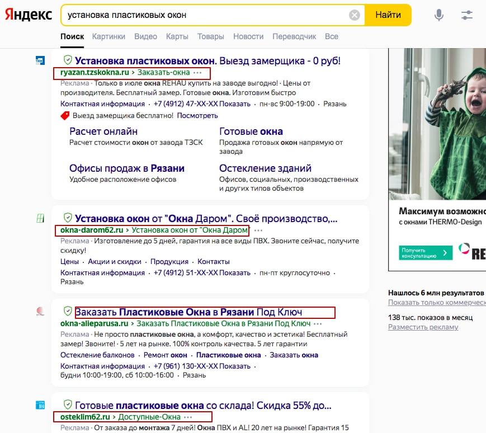Switch to the Видео tab
This screenshot has width=486, height=433.
coord(145,36)
